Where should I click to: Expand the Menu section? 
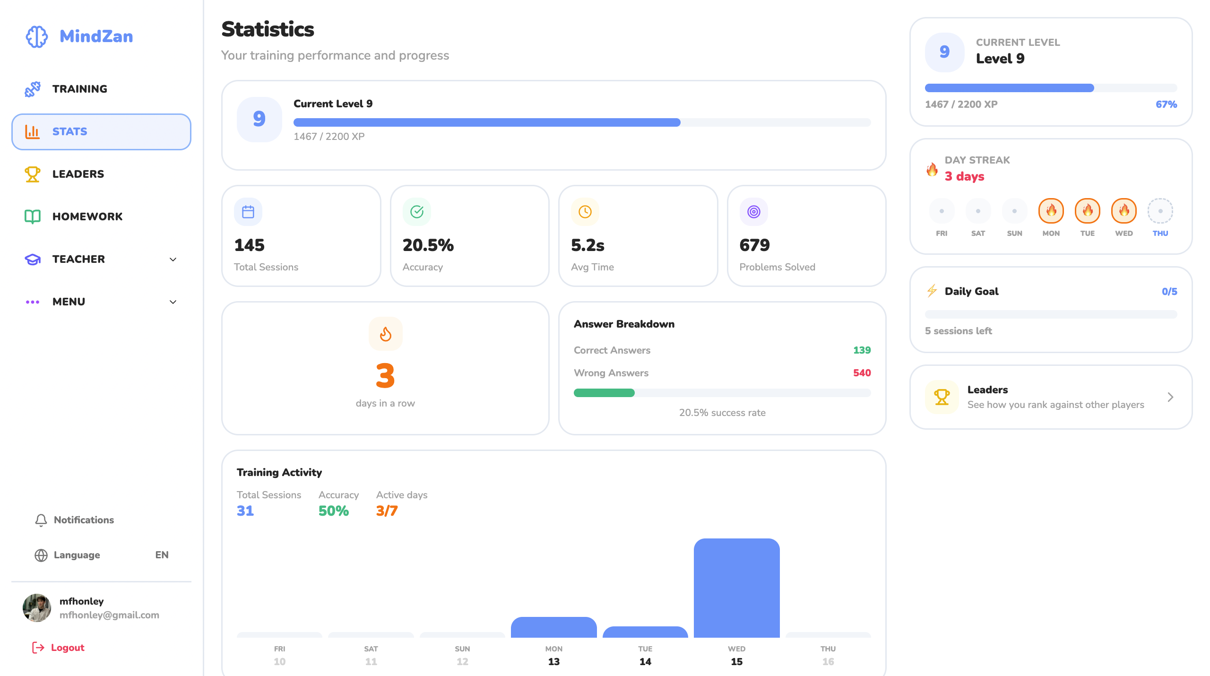(x=173, y=302)
